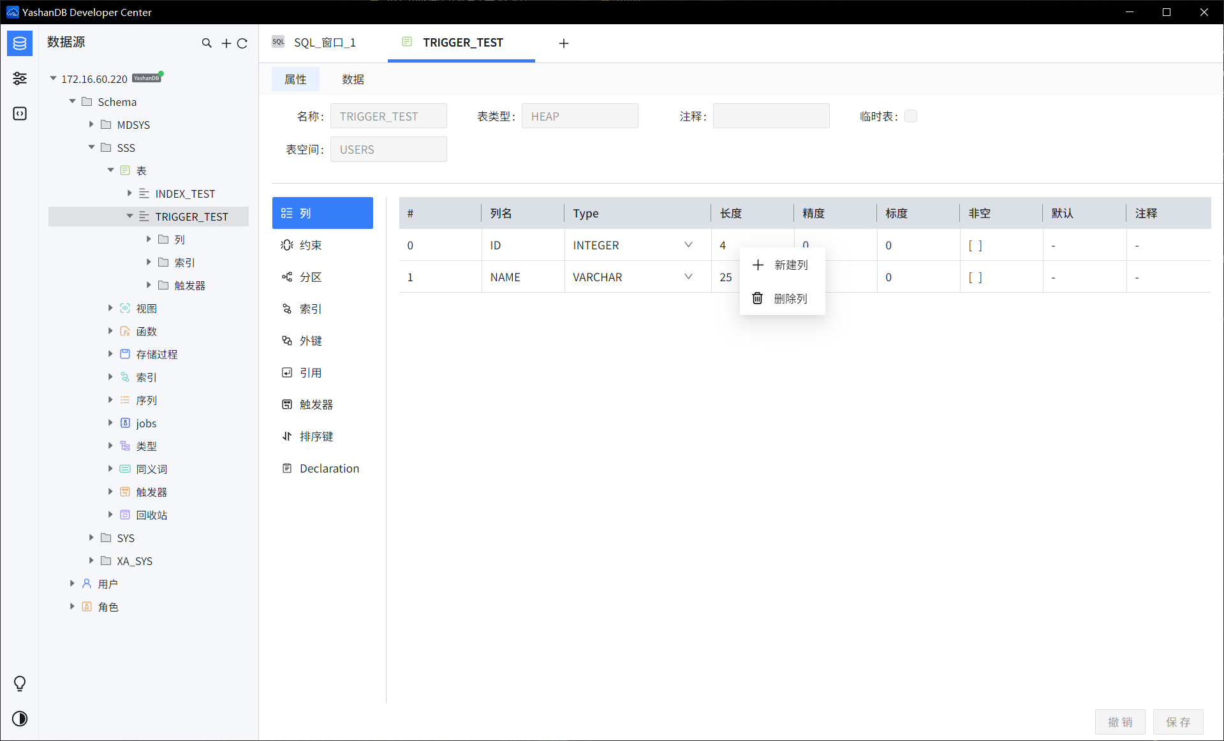Click the search data source icon
The height and width of the screenshot is (741, 1224).
(207, 43)
